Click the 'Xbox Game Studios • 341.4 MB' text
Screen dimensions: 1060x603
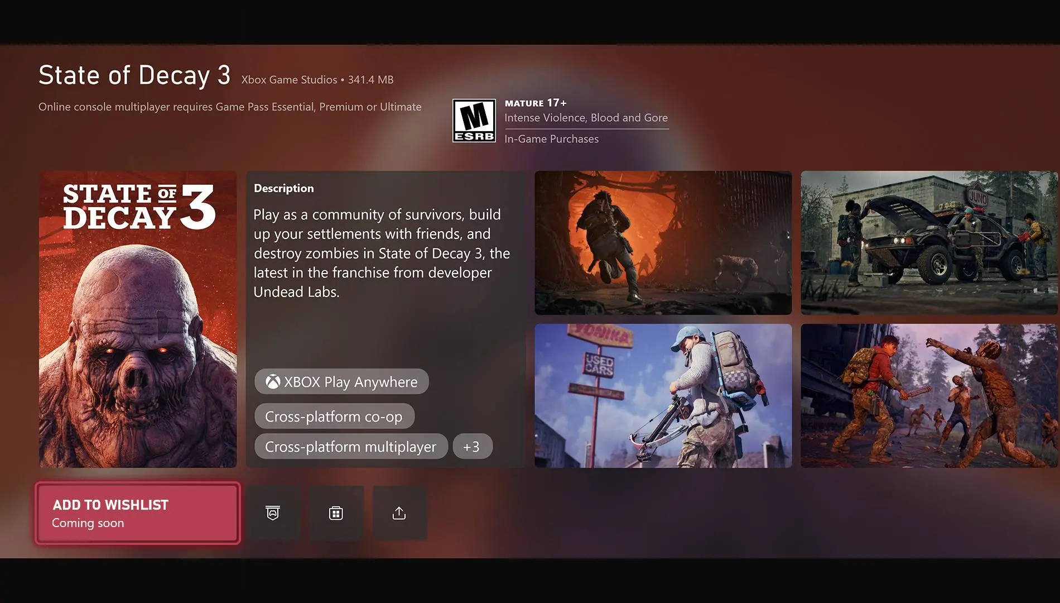[x=317, y=80]
